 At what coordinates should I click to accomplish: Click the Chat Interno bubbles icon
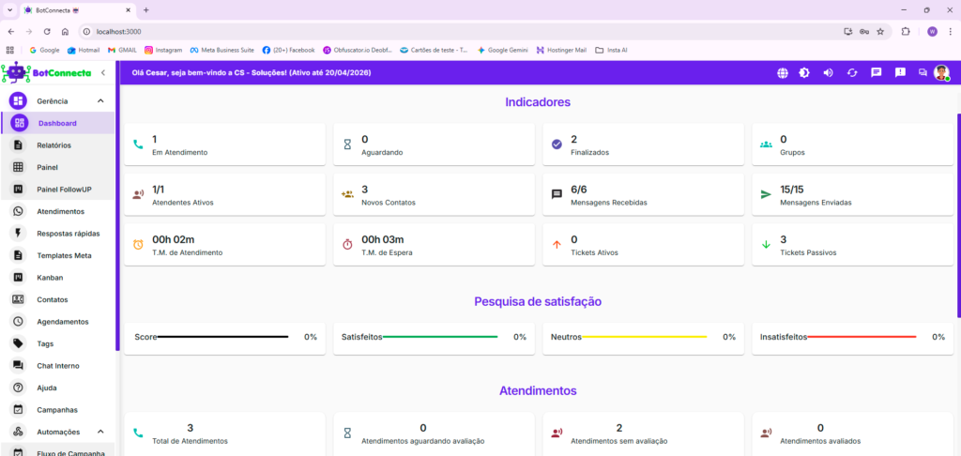tap(19, 366)
